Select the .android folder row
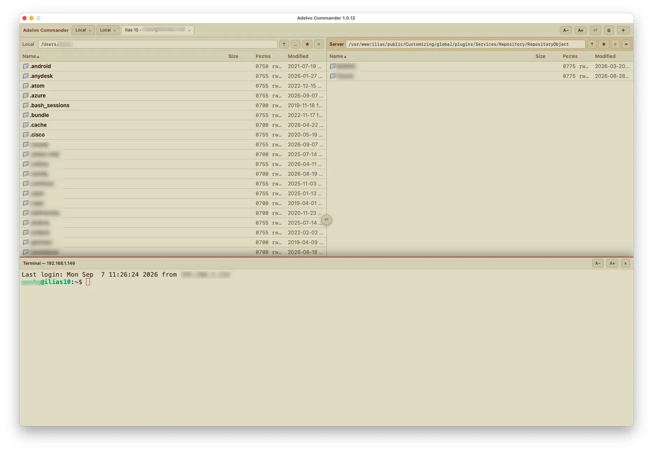This screenshot has height=452, width=653. [173, 66]
